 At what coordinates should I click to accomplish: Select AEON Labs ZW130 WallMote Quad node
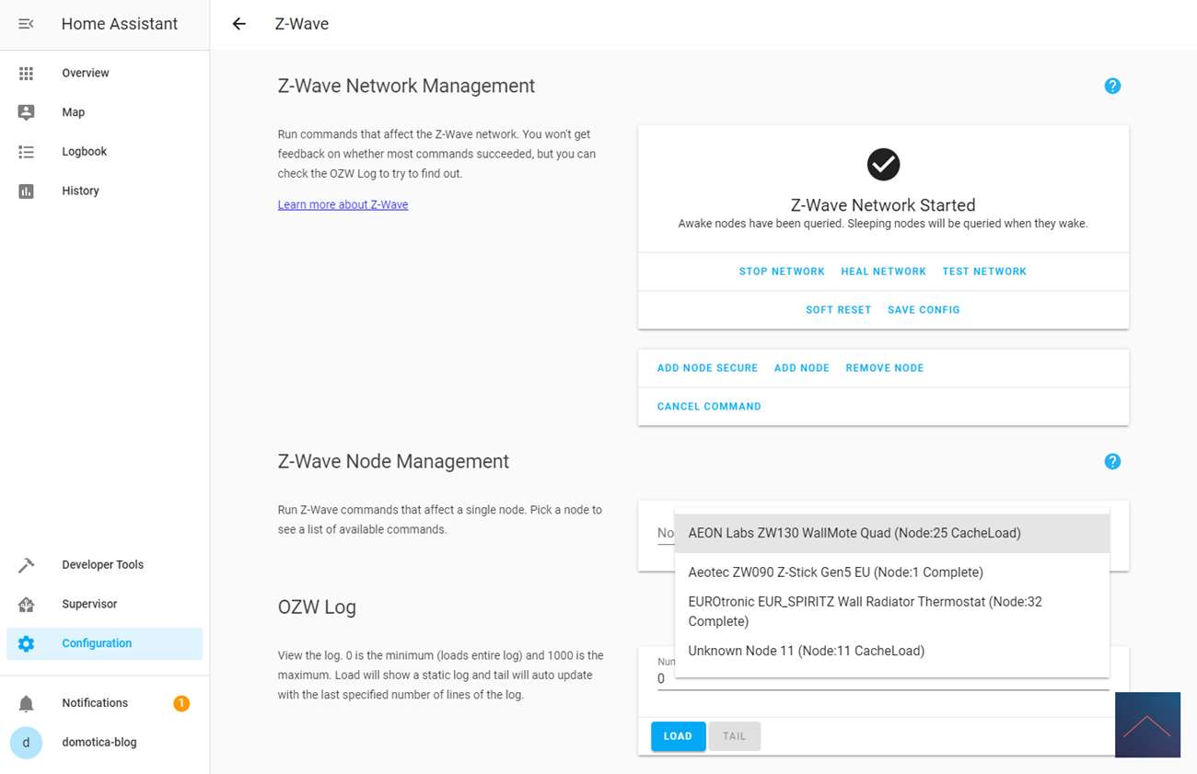(x=892, y=534)
